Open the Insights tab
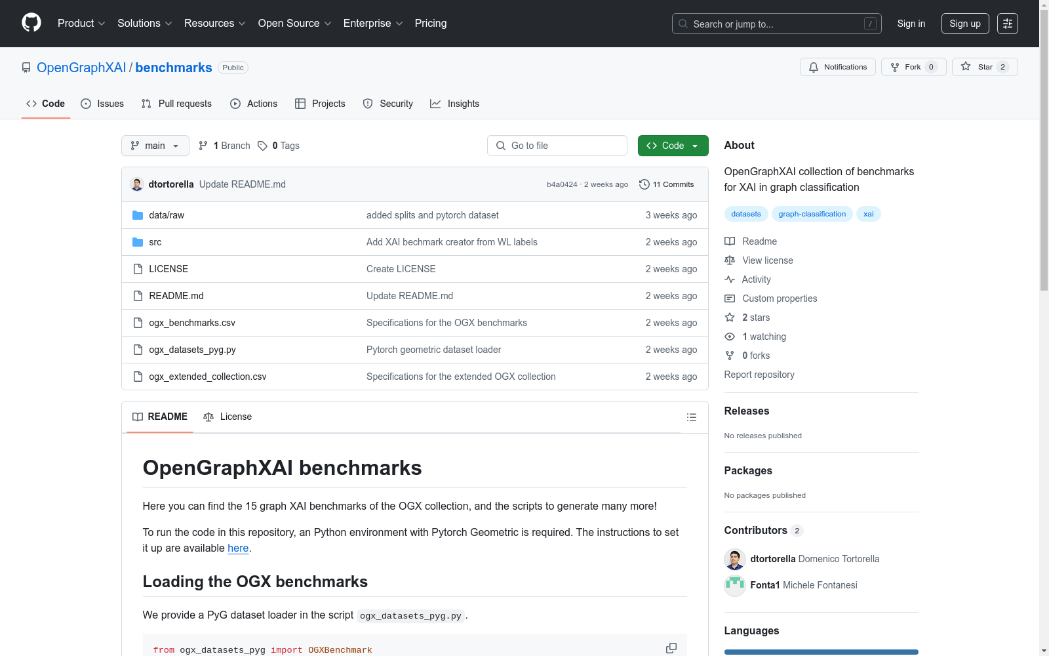The width and height of the screenshot is (1049, 656). pos(454,104)
